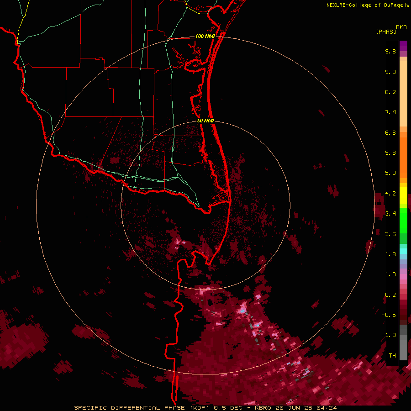
Task: Click the 1.8 value on the color scale
Action: click(390, 254)
